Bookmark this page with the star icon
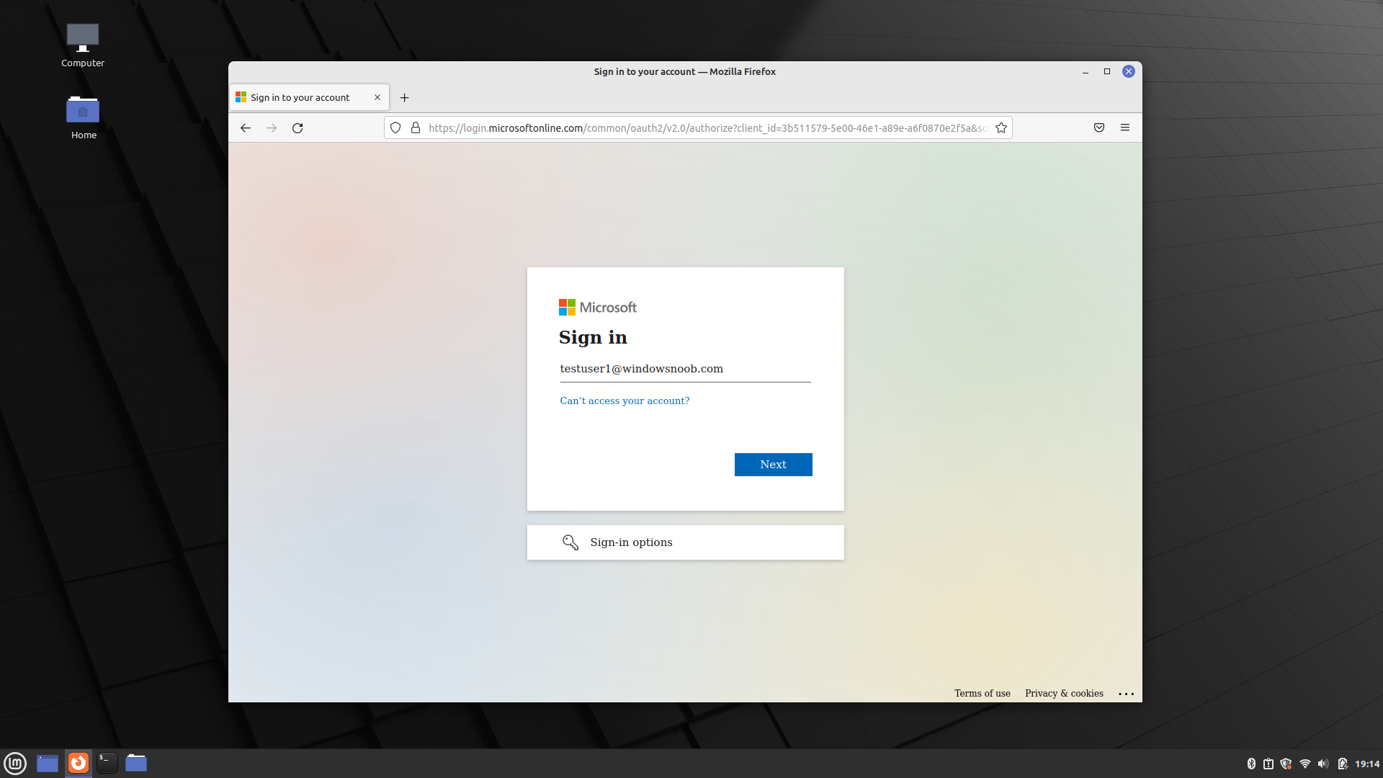Screen dimensions: 1383x778 point(1001,128)
